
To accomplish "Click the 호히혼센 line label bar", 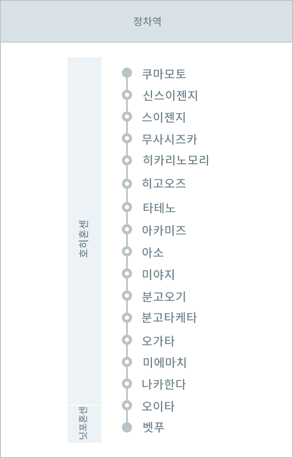I will [x=85, y=231].
